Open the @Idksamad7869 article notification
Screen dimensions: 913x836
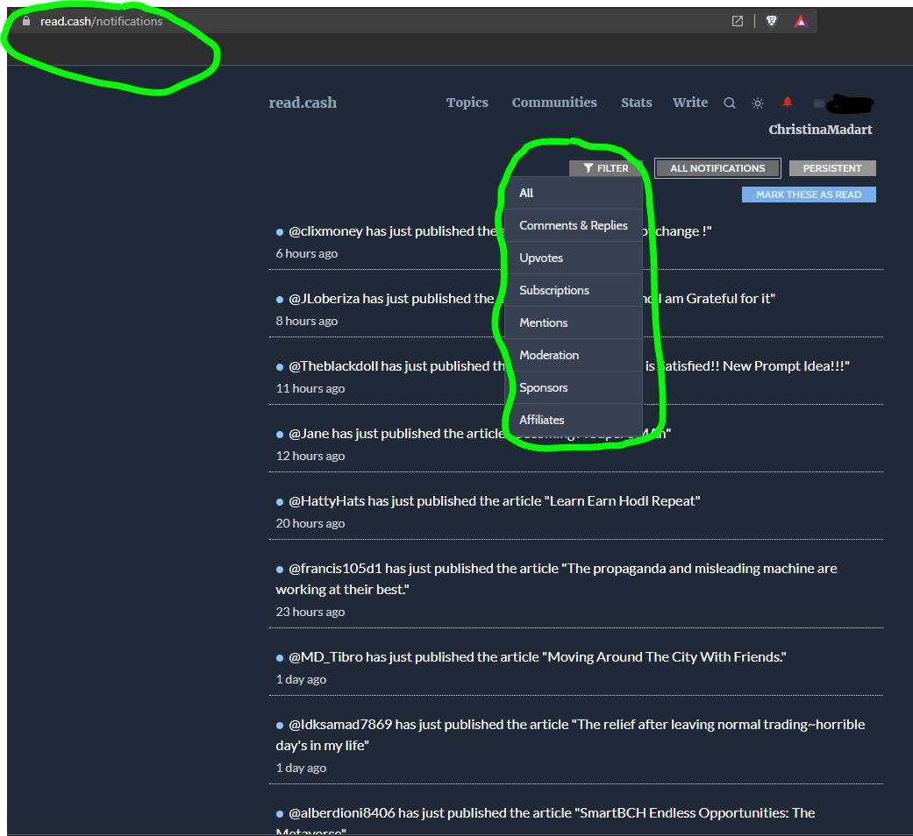point(570,734)
